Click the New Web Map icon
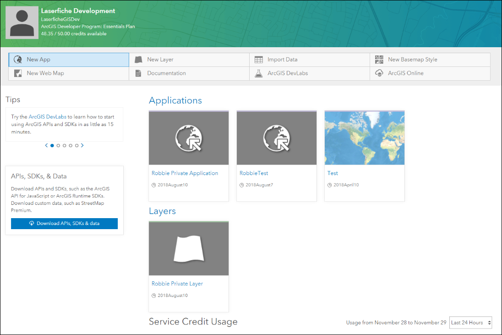 pyautogui.click(x=18, y=73)
